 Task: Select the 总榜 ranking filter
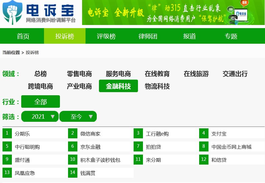click(x=40, y=74)
